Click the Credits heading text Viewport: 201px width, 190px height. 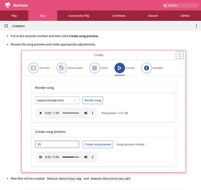tap(99, 55)
